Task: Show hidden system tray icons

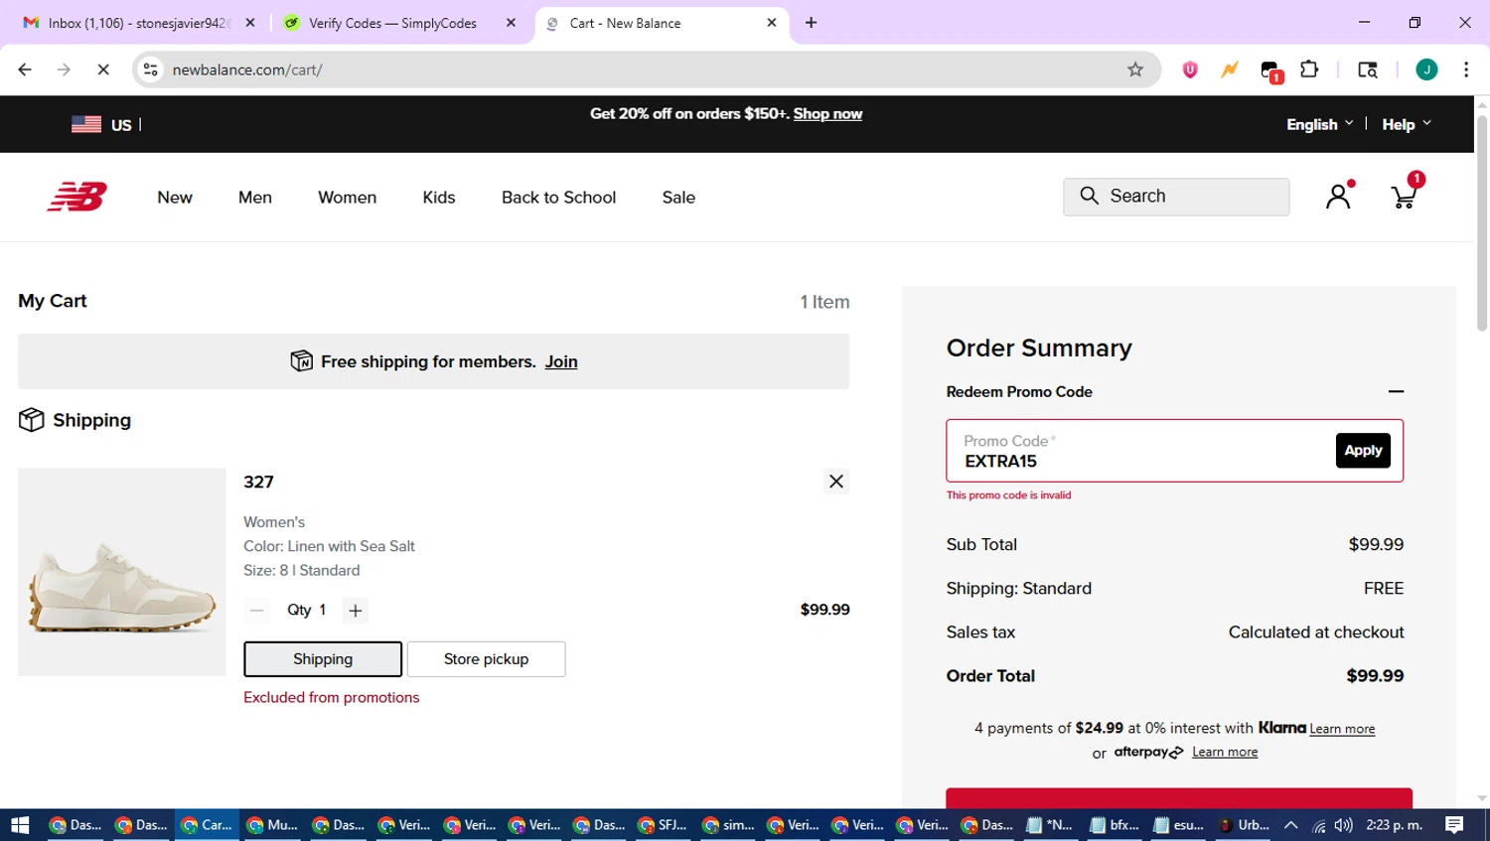Action: point(1291,825)
